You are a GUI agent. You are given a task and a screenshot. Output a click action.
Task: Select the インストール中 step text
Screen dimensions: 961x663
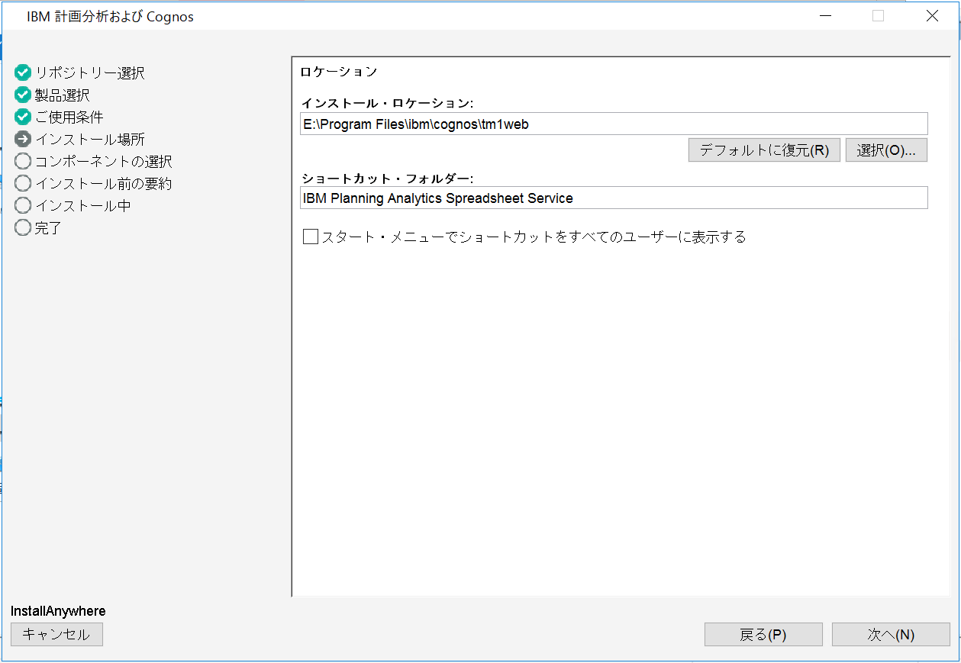coord(83,206)
